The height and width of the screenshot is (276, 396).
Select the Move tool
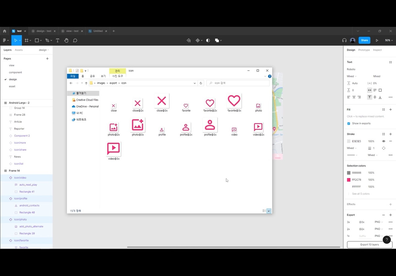point(15,40)
